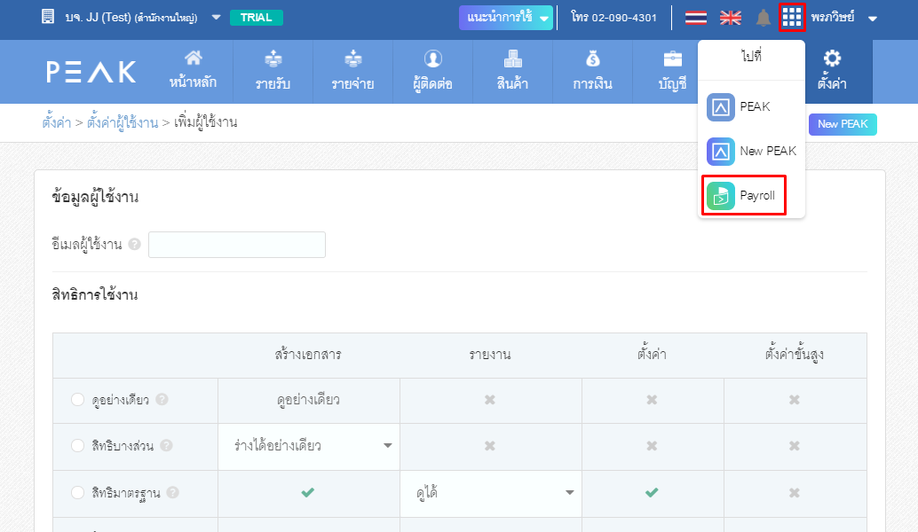Viewport: 918px width, 532px height.
Task: Focus the อีเมลผู้ใช้งาน email input field
Action: coord(237,245)
